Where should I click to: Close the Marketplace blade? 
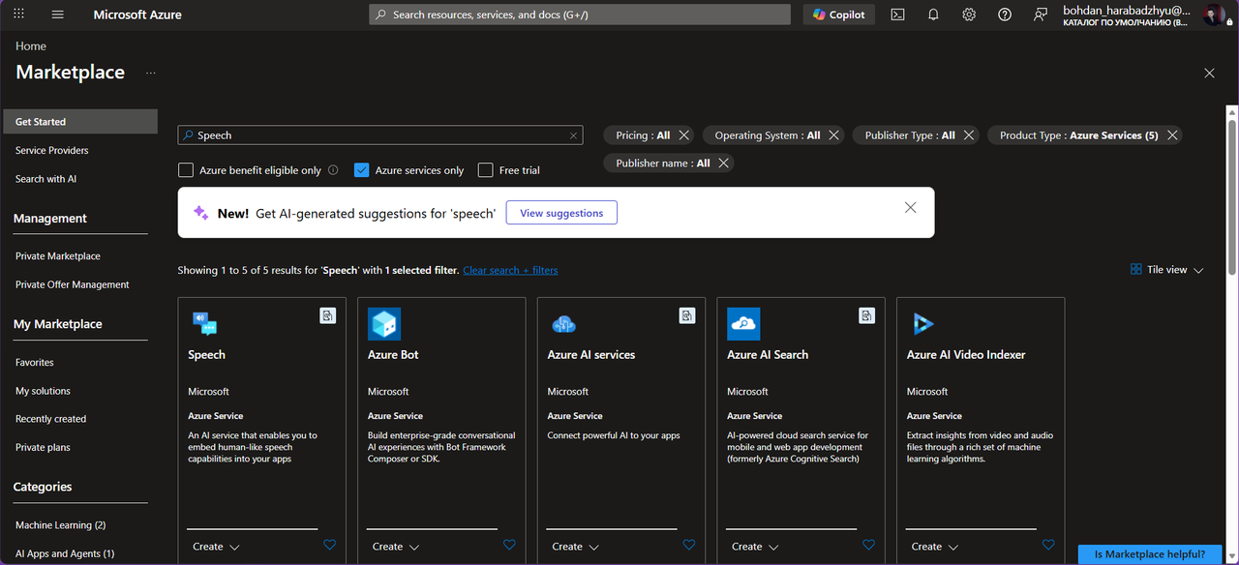[x=1209, y=73]
